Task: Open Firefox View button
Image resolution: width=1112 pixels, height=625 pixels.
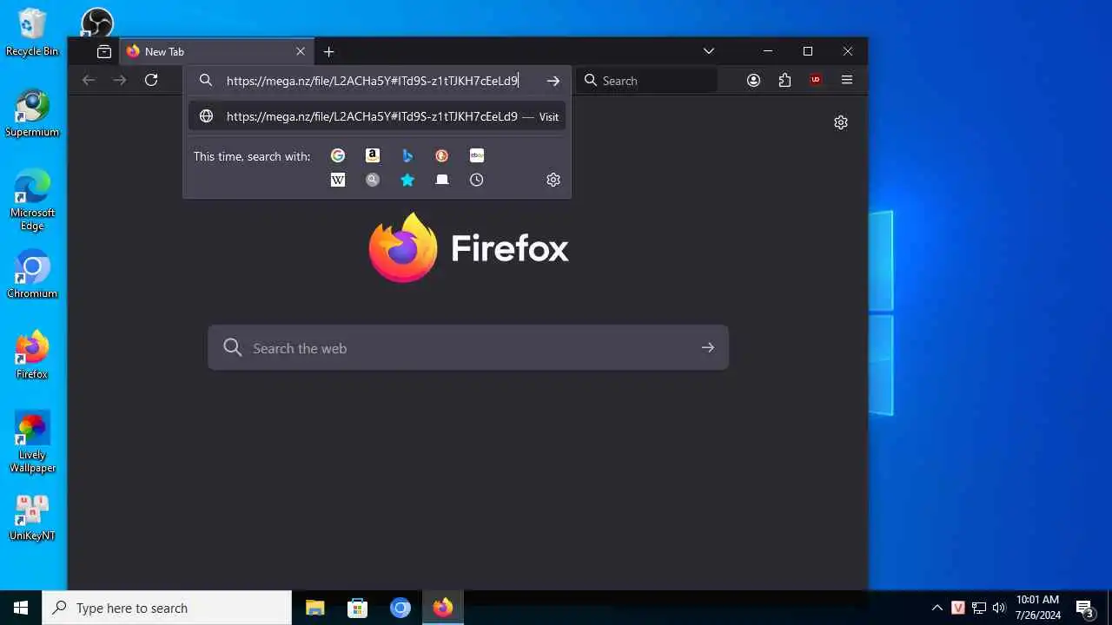Action: point(104,52)
